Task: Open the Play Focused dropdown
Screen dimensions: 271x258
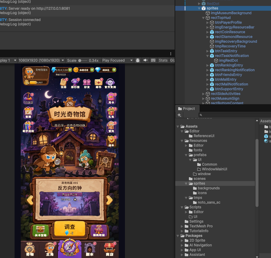Action: (x=117, y=60)
